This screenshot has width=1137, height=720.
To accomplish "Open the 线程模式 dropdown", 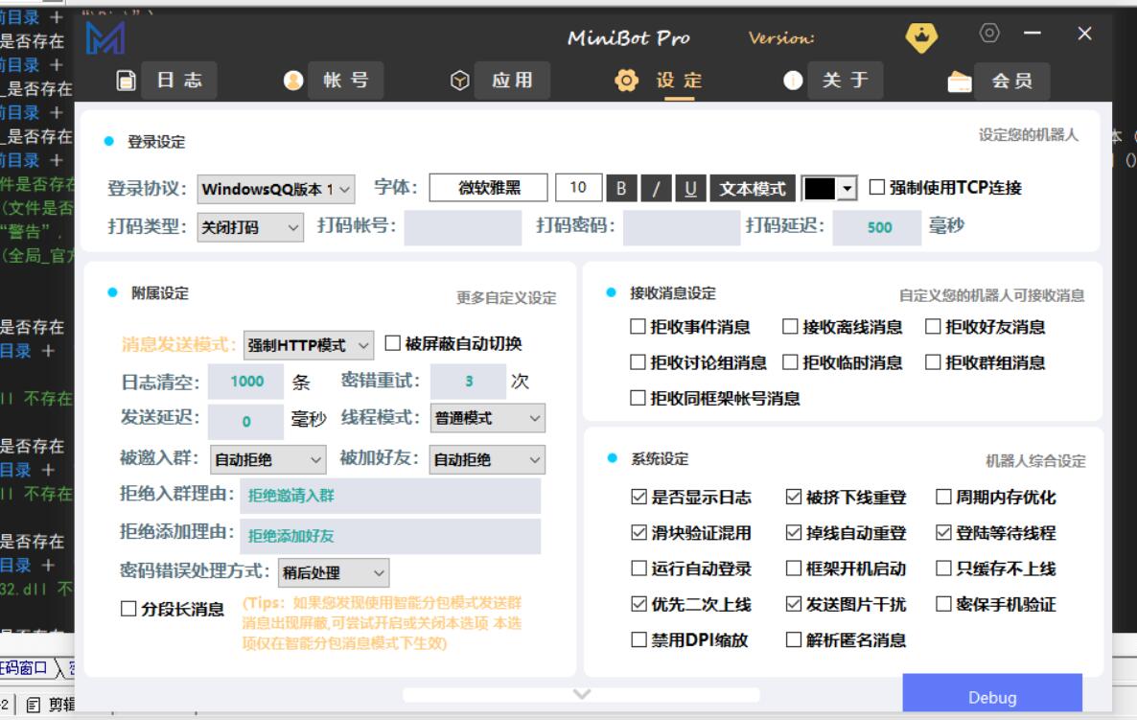I will tap(487, 418).
